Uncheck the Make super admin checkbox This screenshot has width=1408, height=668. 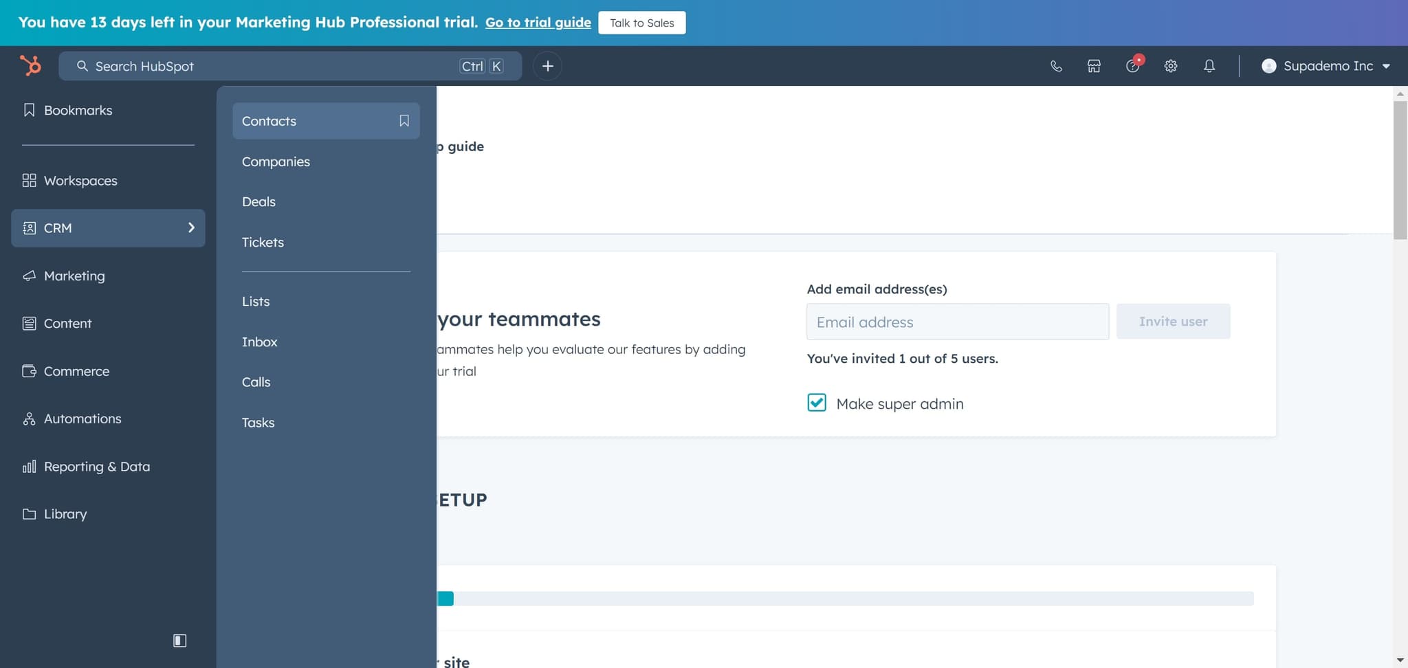click(816, 403)
